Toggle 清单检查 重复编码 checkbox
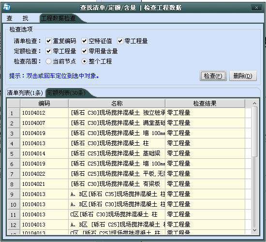The height and width of the screenshot is (242, 266). pos(48,41)
